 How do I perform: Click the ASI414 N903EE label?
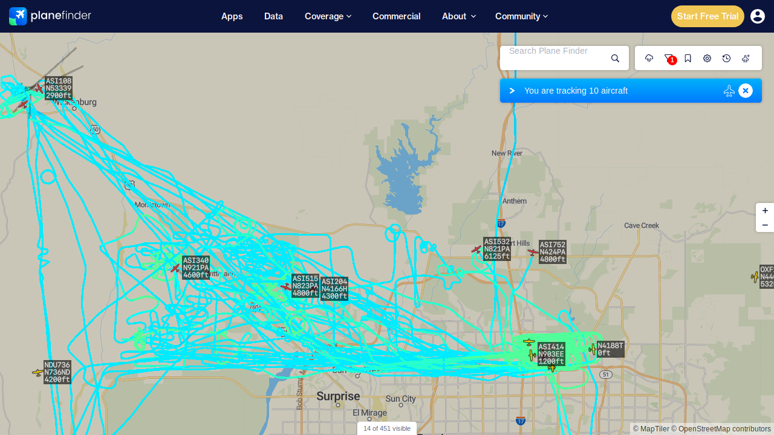tap(551, 354)
